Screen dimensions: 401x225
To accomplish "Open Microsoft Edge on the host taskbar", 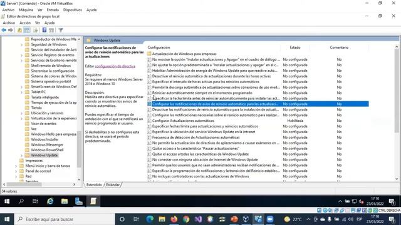I will [x=150, y=219].
